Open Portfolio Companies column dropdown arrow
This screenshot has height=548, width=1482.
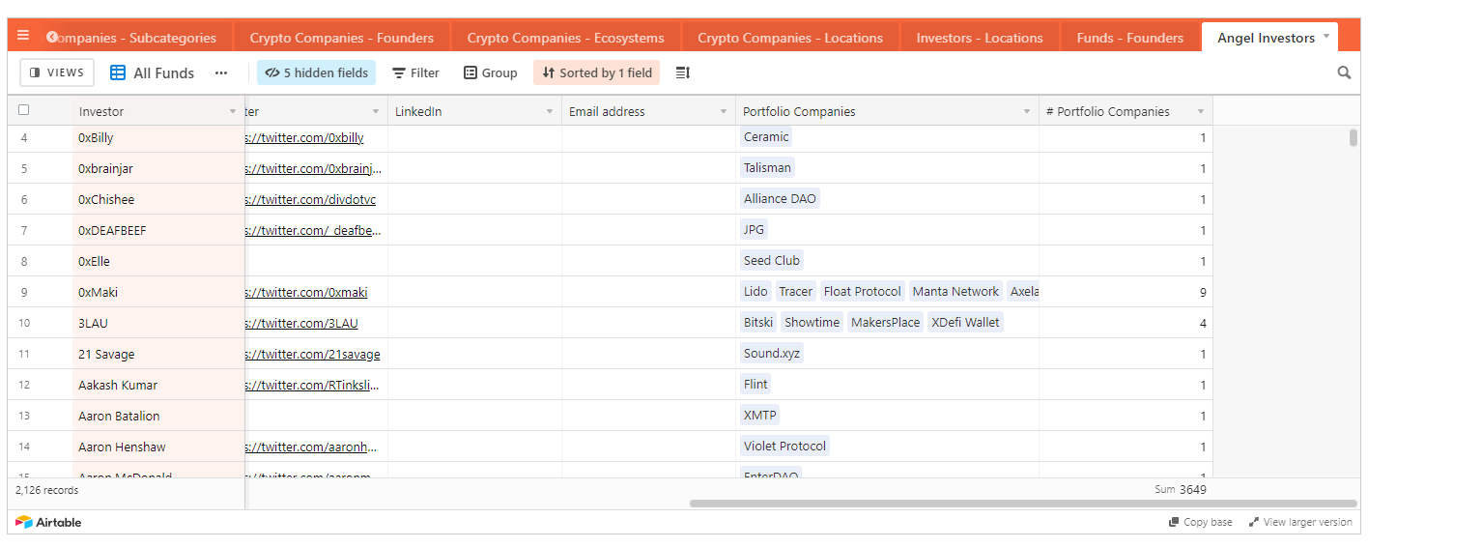coord(1027,112)
